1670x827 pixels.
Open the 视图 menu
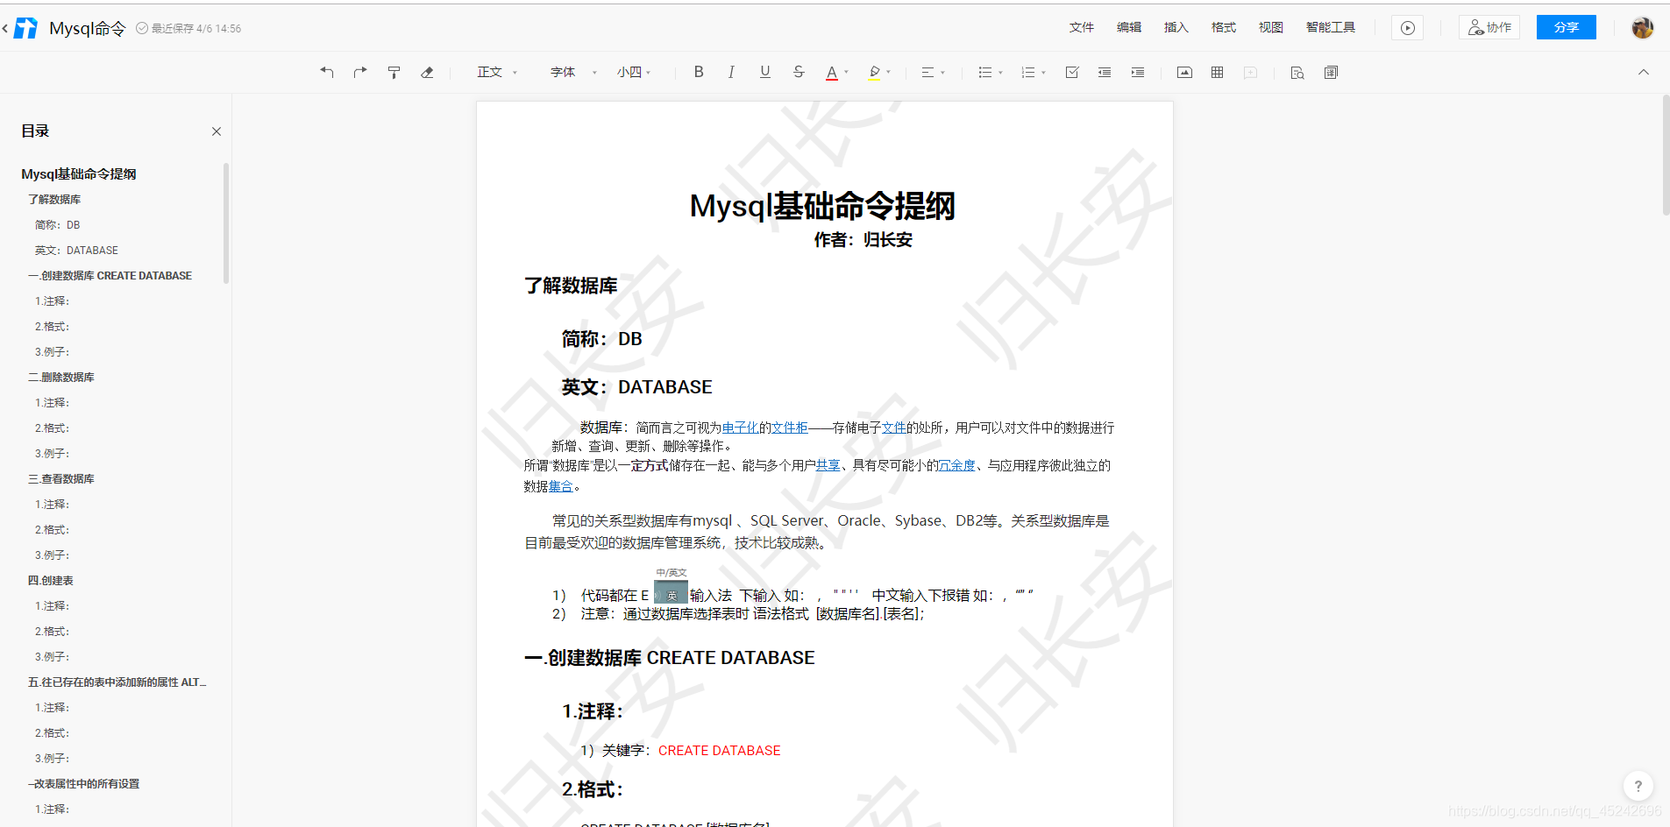click(x=1271, y=27)
